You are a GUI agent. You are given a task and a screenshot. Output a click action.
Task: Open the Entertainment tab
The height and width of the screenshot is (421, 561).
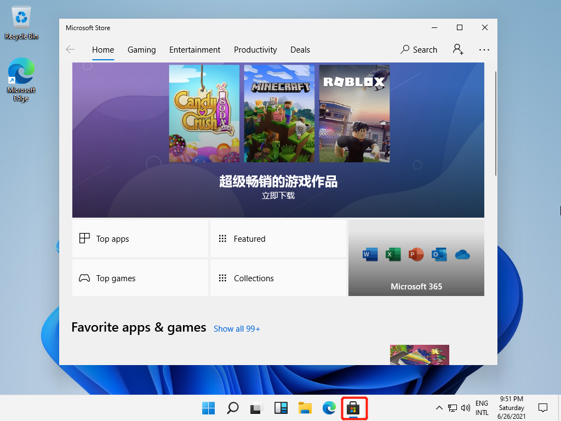click(194, 50)
